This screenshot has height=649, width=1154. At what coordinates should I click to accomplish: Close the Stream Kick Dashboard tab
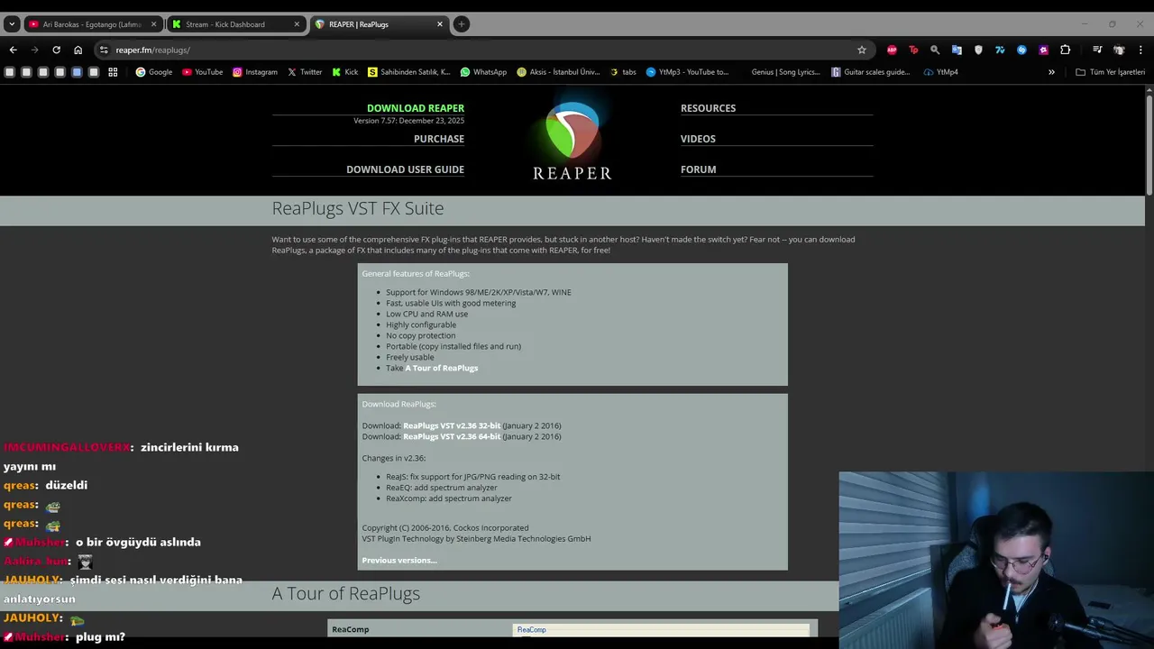coord(297,24)
